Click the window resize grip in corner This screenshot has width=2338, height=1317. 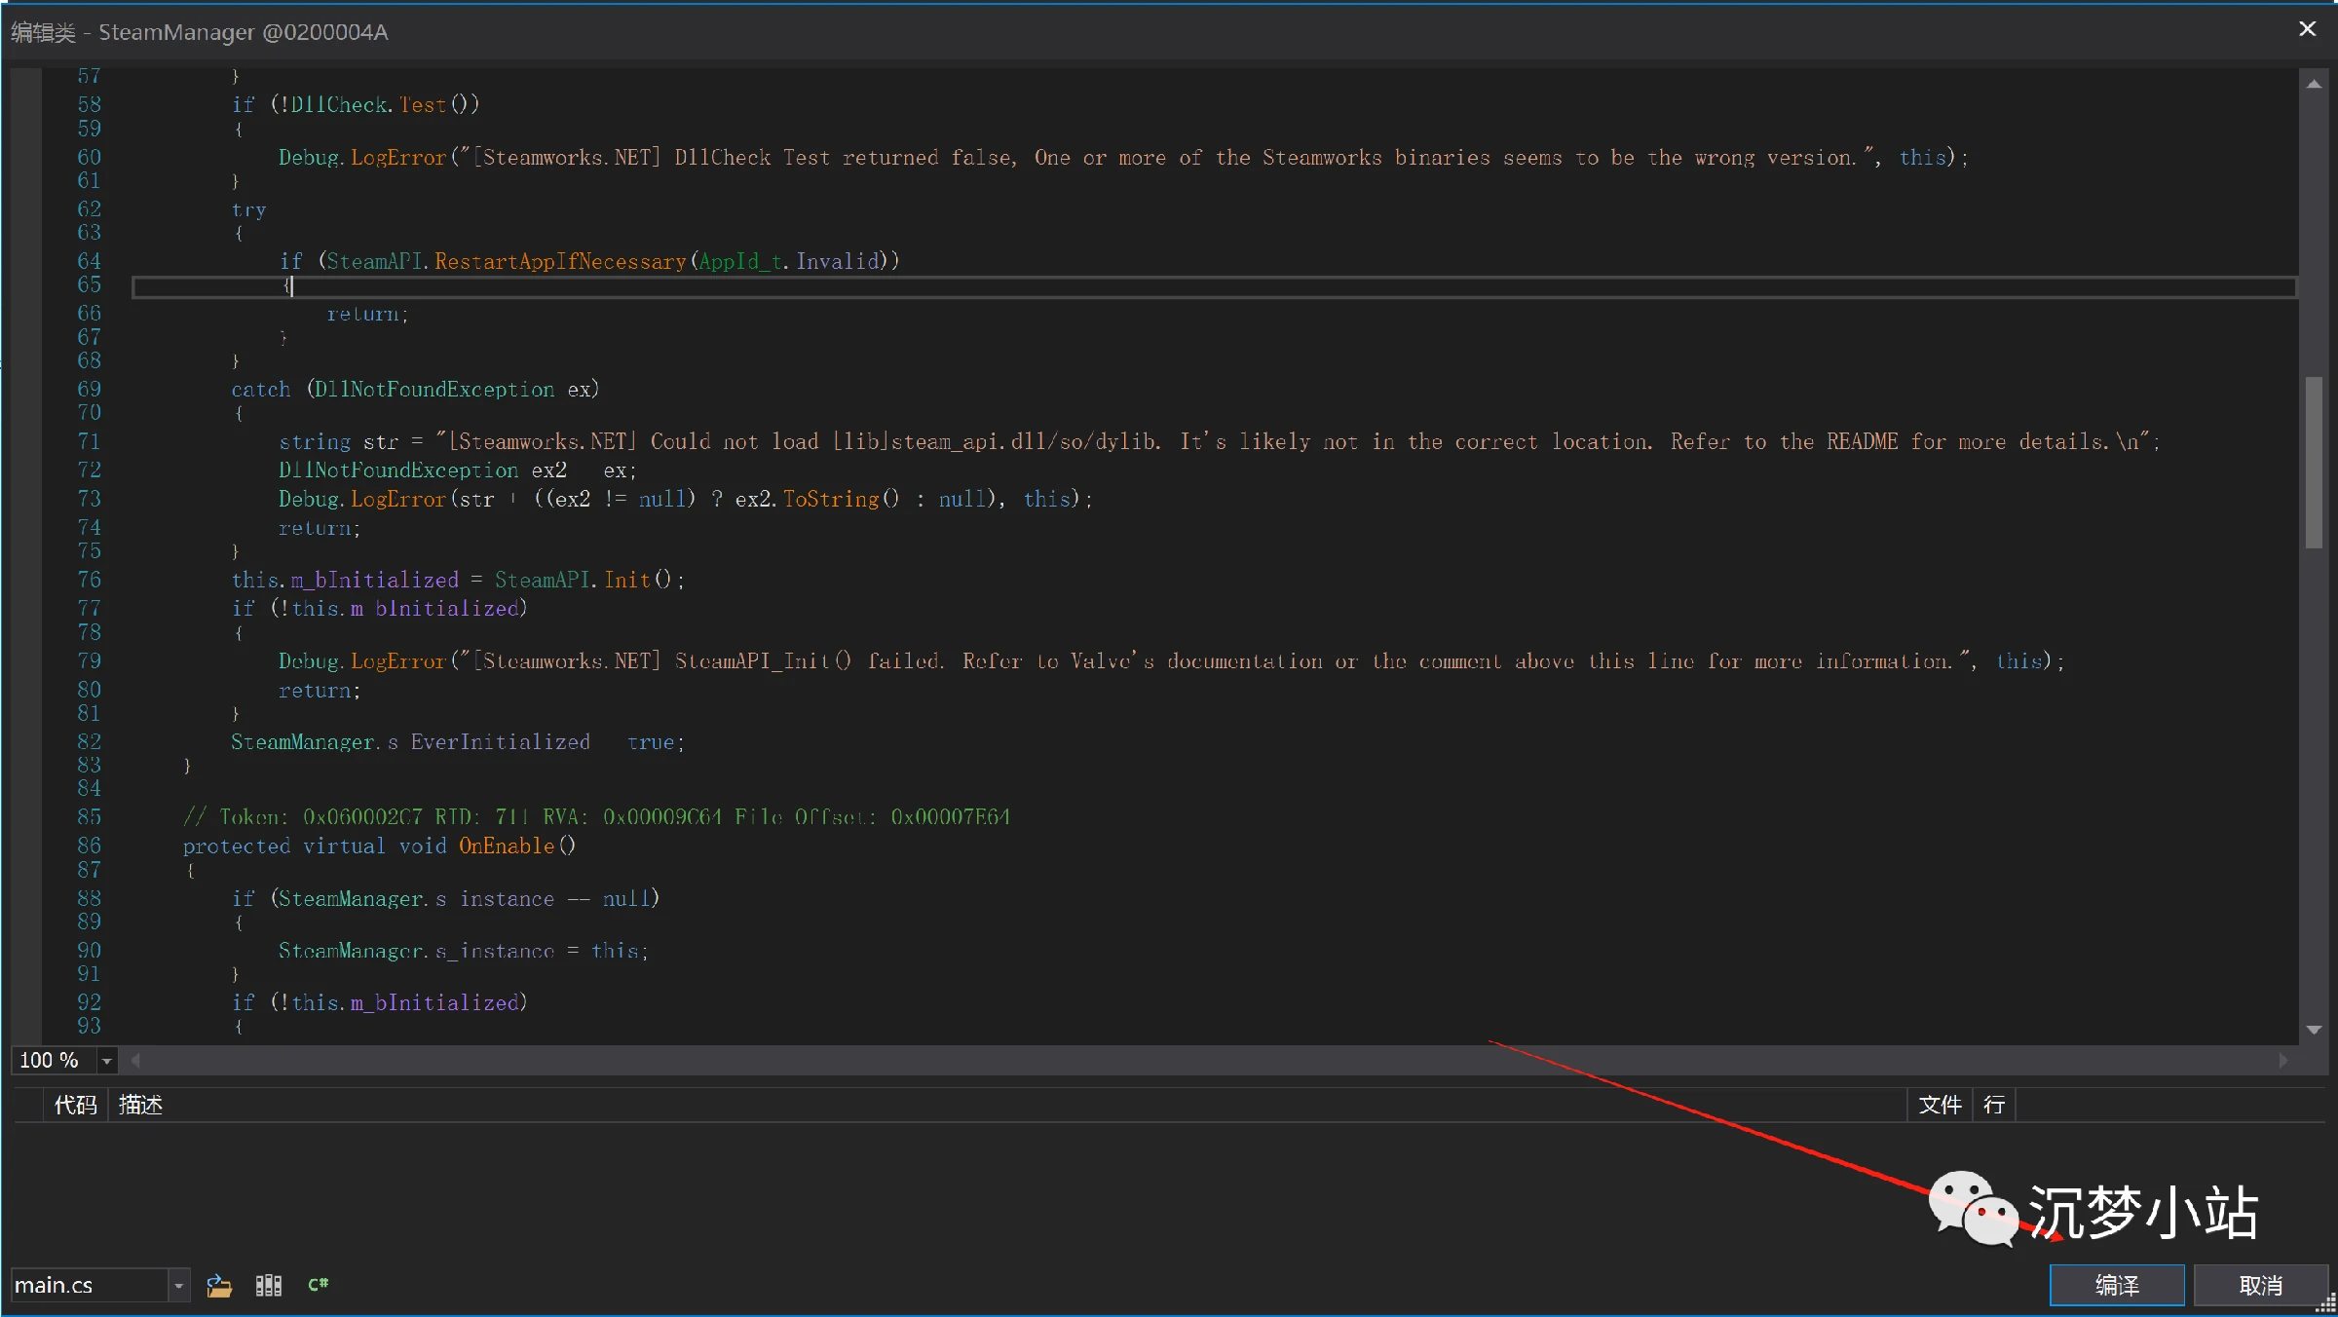click(2327, 1304)
